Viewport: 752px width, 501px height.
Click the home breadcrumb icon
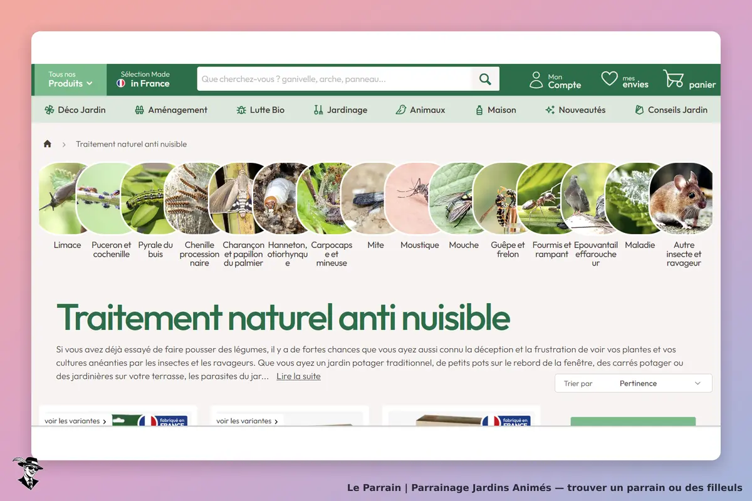pyautogui.click(x=48, y=144)
